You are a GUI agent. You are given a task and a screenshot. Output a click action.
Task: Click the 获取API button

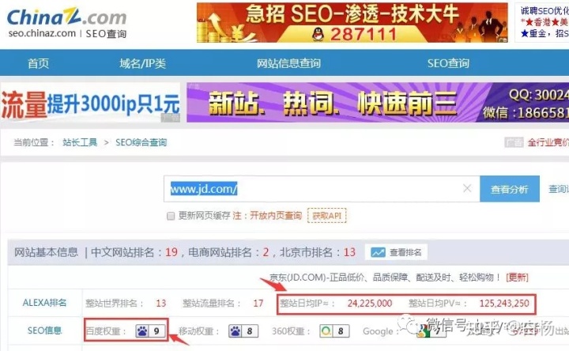coord(326,216)
